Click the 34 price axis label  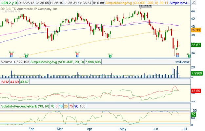pyautogui.click(x=193, y=53)
